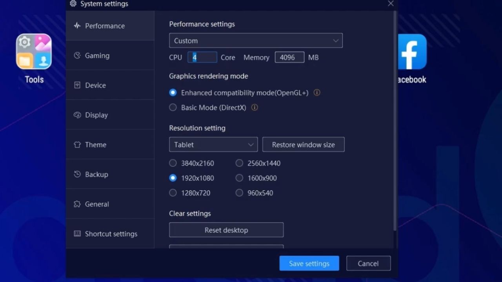This screenshot has width=502, height=282.
Task: Choose 2560x1440 resolution
Action: click(x=239, y=163)
